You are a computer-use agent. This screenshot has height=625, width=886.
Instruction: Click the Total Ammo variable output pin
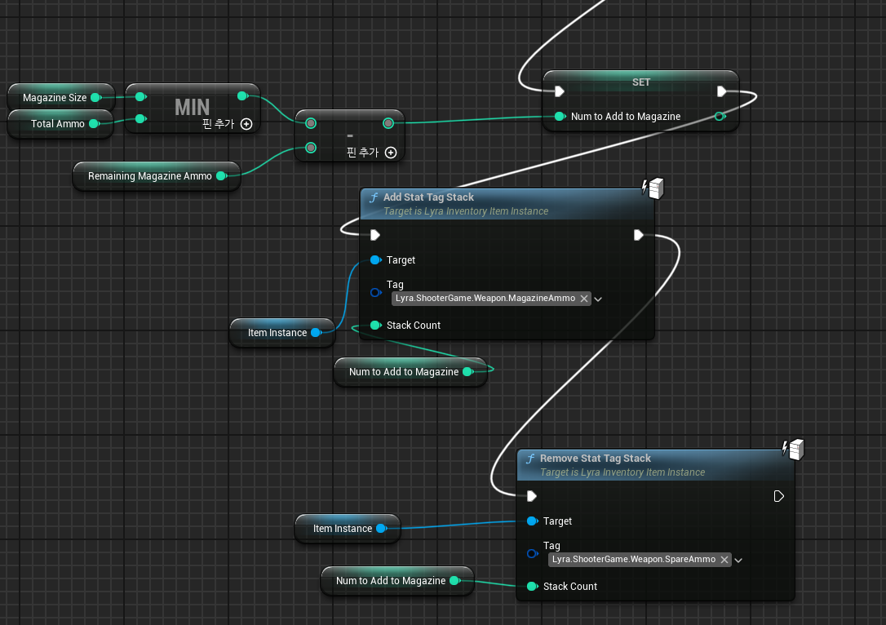(x=95, y=124)
